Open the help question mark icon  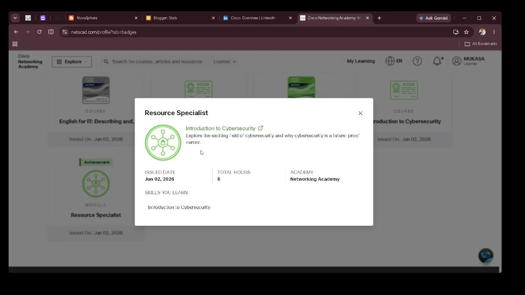tap(417, 61)
